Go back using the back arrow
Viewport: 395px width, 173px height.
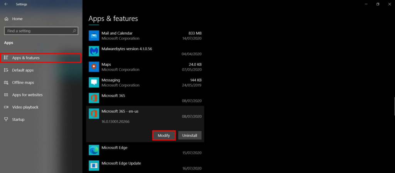click(x=6, y=4)
